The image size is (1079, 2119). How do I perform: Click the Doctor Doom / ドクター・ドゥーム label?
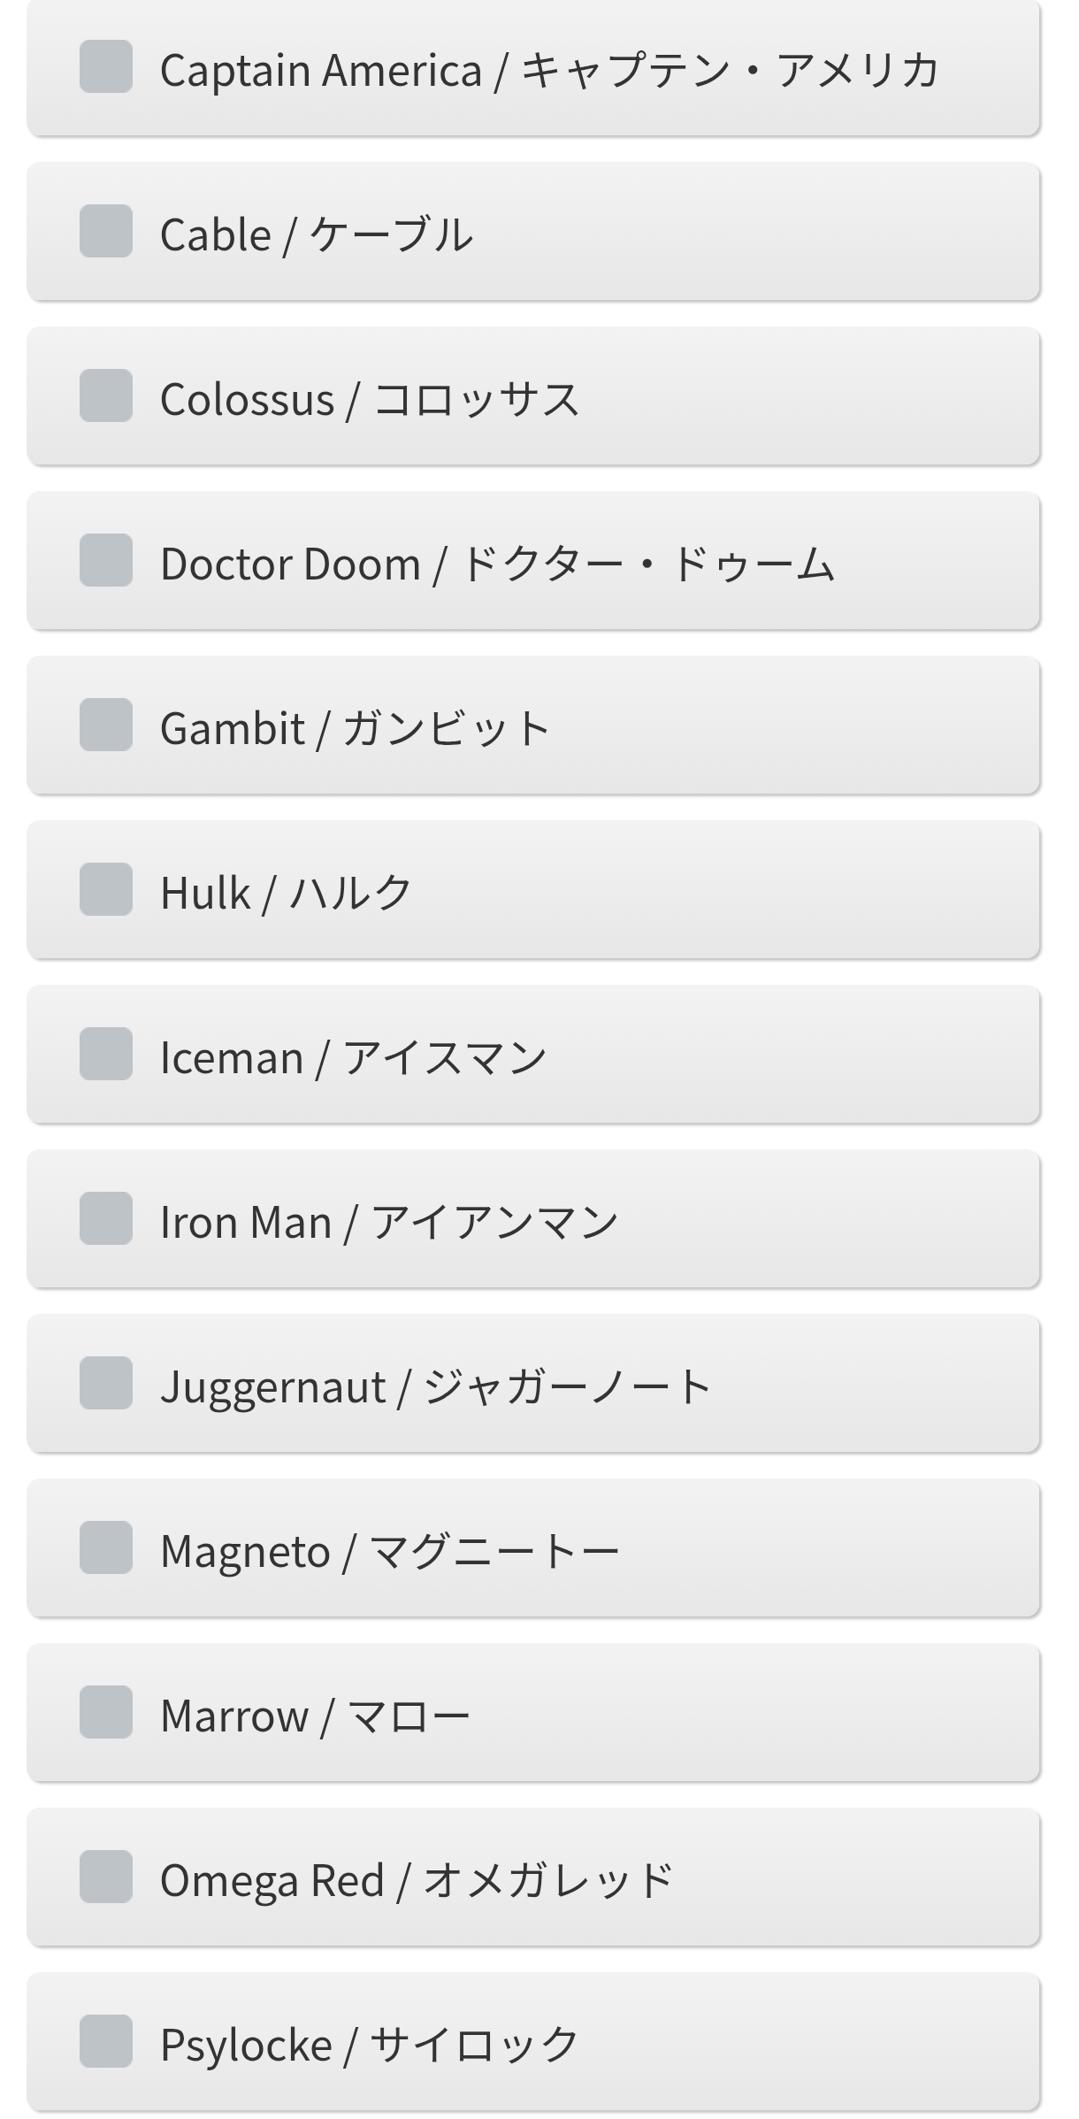[x=497, y=564]
